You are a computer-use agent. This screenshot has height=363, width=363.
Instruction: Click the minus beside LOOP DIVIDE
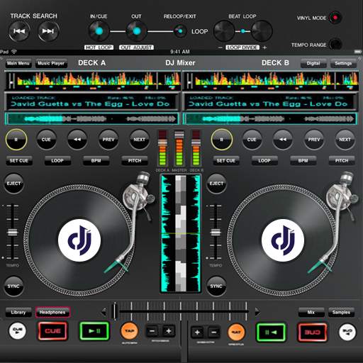[220, 48]
